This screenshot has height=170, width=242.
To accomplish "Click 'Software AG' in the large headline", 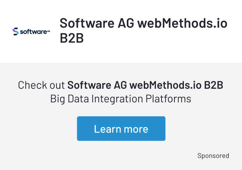I will [x=97, y=23].
